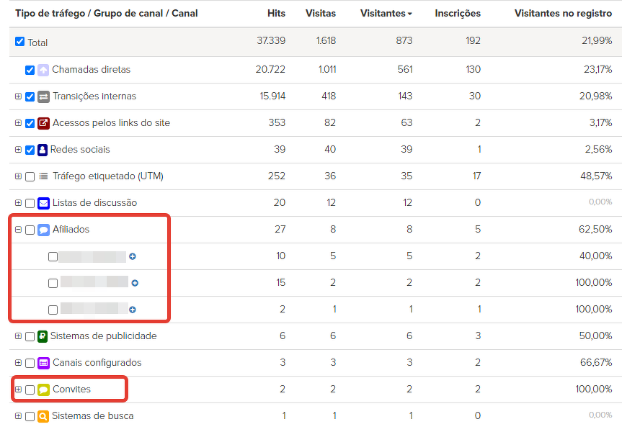
Task: Click the plus icon beside first affiliate
Action: pyautogui.click(x=133, y=256)
